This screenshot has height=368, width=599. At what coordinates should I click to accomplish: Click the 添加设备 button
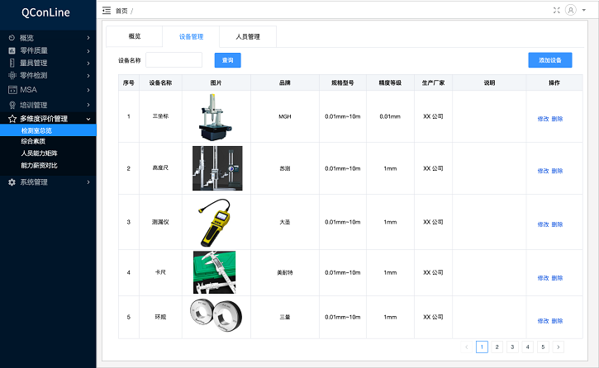pyautogui.click(x=549, y=60)
